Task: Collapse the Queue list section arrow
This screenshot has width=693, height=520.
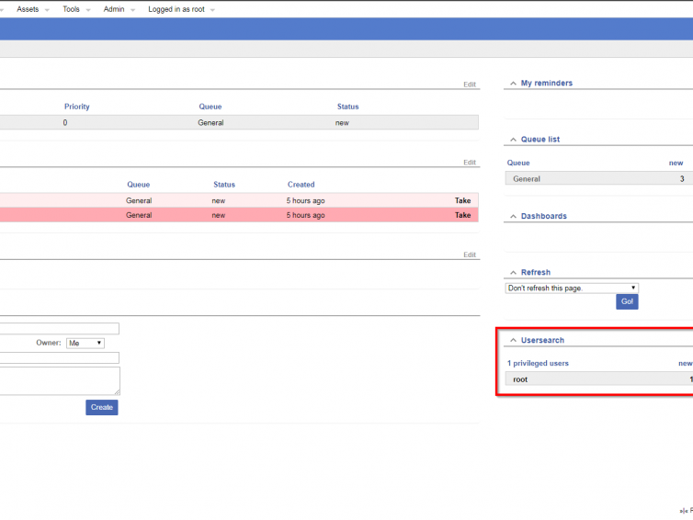Action: coord(512,140)
